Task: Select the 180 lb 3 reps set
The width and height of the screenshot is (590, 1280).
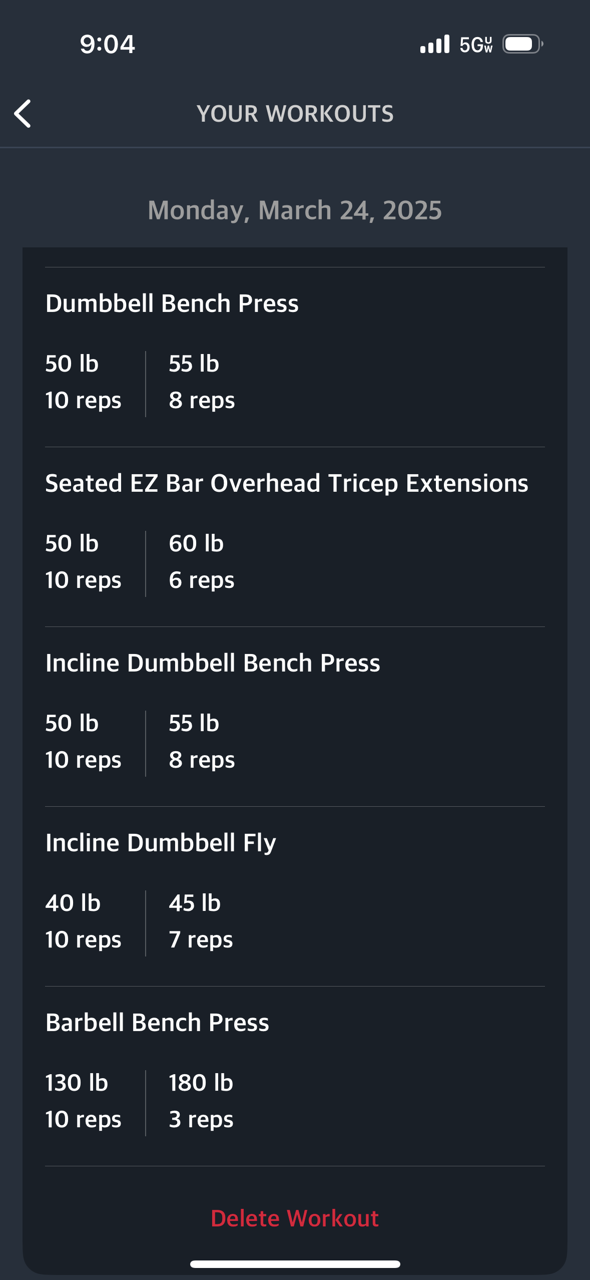Action: tap(201, 1101)
